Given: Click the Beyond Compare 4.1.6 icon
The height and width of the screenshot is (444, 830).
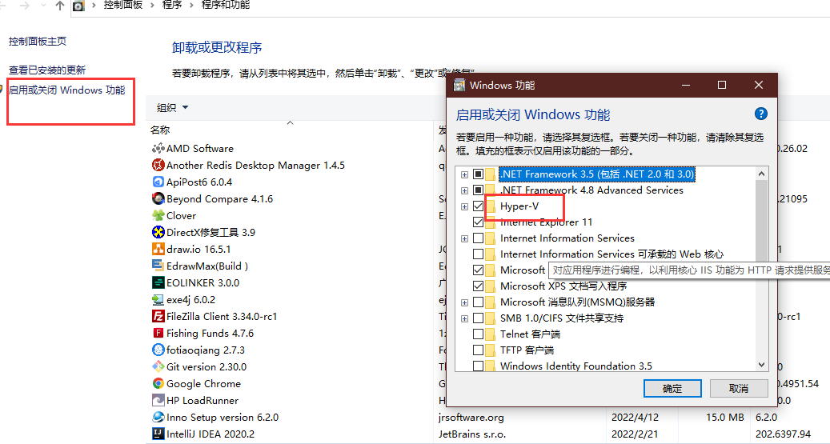Looking at the screenshot, I should tap(158, 199).
